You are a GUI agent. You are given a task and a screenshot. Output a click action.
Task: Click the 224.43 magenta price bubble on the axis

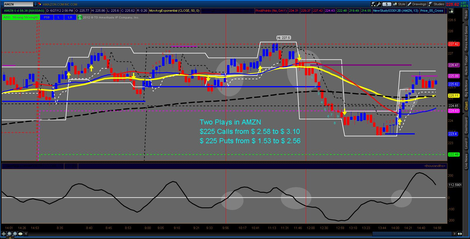tap(454, 111)
